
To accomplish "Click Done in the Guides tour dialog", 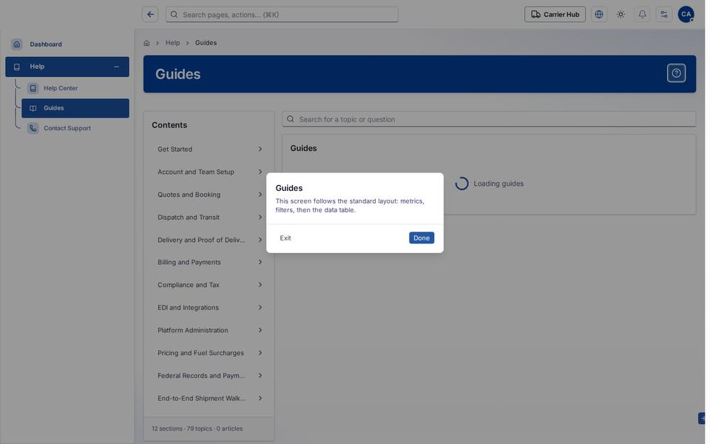I will tap(421, 238).
